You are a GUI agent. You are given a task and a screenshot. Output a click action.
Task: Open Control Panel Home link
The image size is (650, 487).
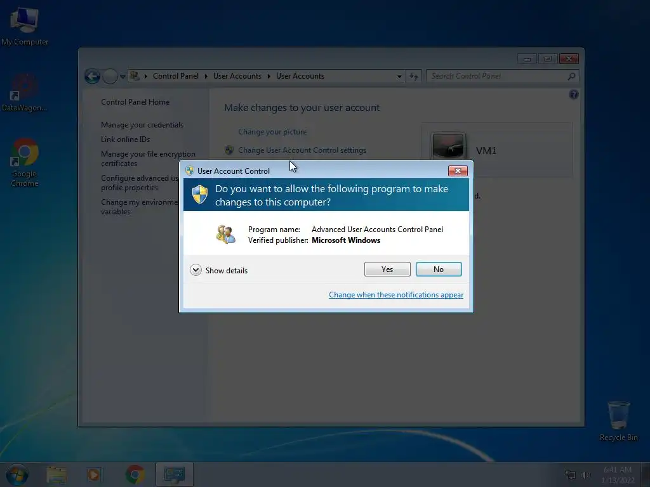135,102
